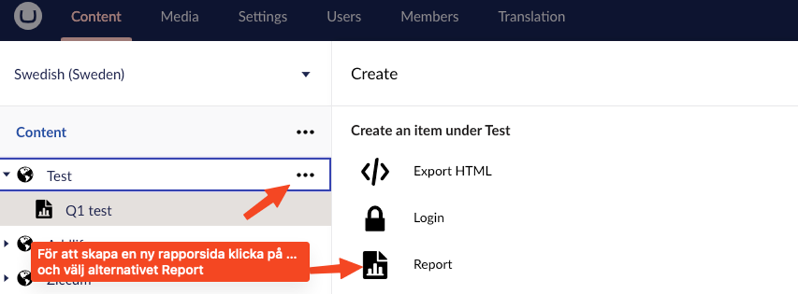Open the Swedish (Sweden) language dropdown
The image size is (798, 294).
[x=305, y=75]
